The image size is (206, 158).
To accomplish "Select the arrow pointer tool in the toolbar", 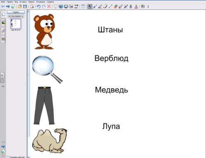I will (x=90, y=7).
